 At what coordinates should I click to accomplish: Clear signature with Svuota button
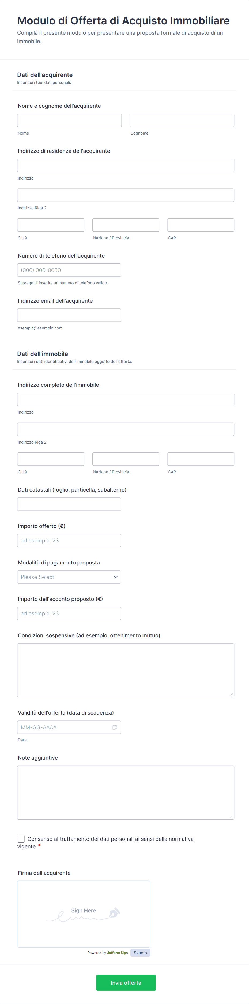click(140, 953)
